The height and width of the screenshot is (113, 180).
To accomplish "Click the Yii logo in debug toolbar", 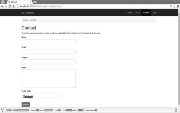I will pos(2,110).
